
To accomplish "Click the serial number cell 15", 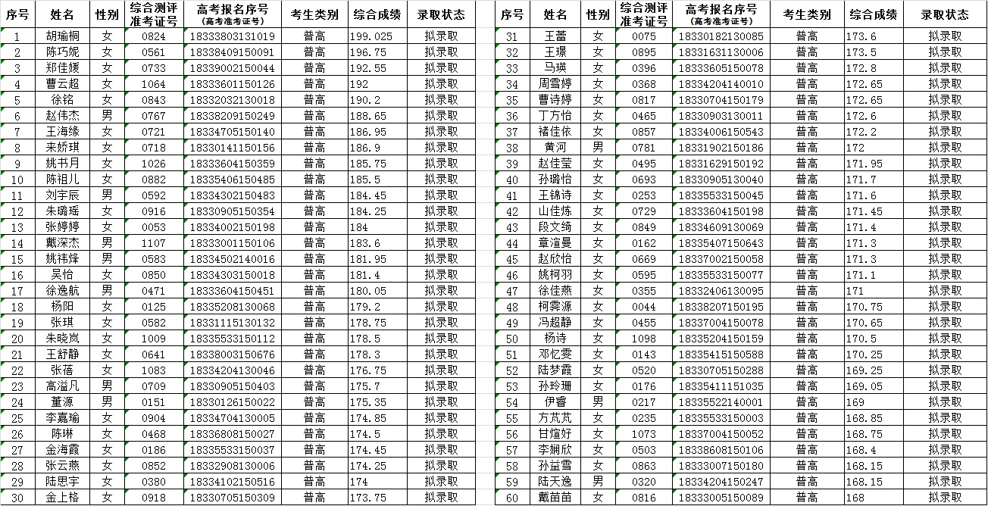I will [x=19, y=259].
